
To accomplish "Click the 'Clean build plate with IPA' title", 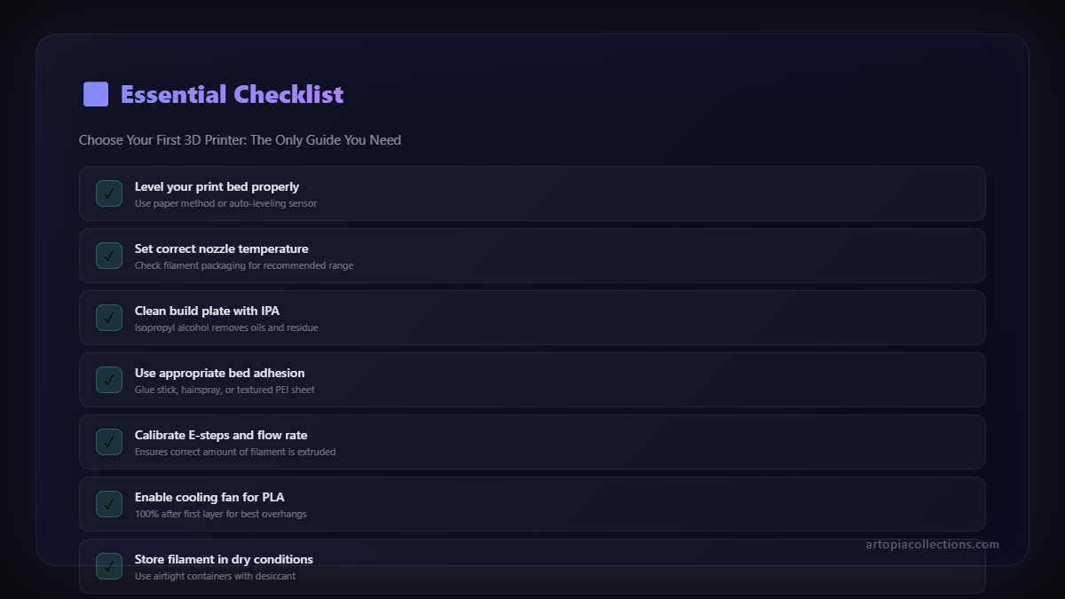I will click(x=207, y=311).
